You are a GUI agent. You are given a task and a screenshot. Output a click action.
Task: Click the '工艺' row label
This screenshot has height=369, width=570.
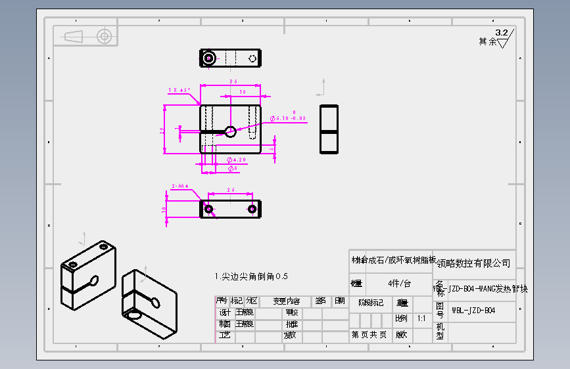click(225, 335)
